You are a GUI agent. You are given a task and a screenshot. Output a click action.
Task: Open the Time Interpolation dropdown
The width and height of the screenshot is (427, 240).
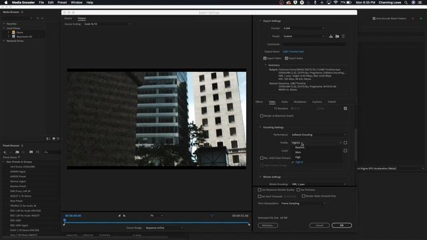point(303,203)
